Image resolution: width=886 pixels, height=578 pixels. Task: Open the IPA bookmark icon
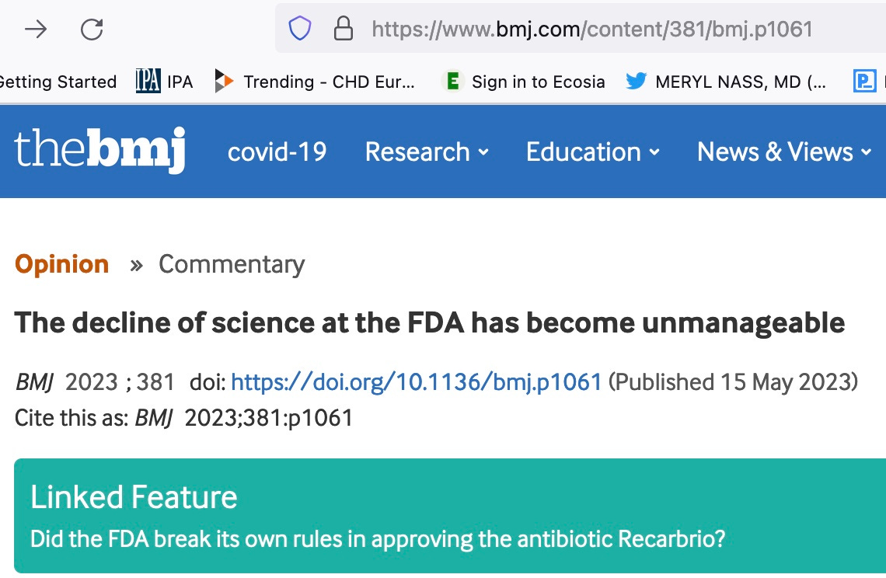click(x=148, y=81)
